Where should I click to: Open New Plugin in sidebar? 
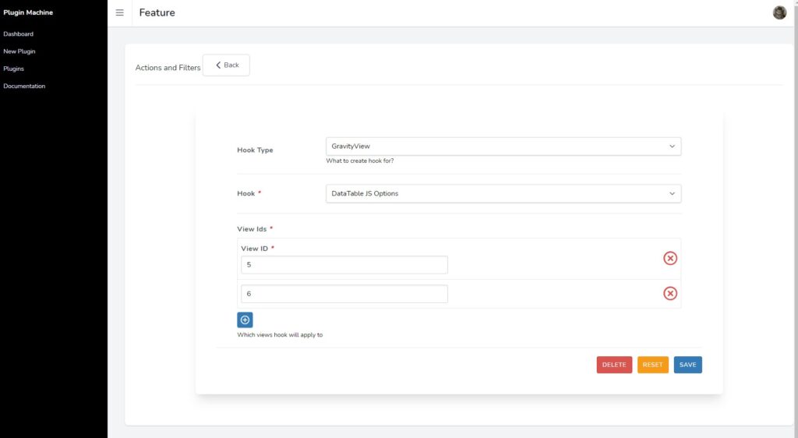click(19, 51)
